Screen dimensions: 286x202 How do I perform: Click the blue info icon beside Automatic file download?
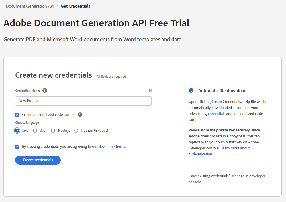(191, 90)
